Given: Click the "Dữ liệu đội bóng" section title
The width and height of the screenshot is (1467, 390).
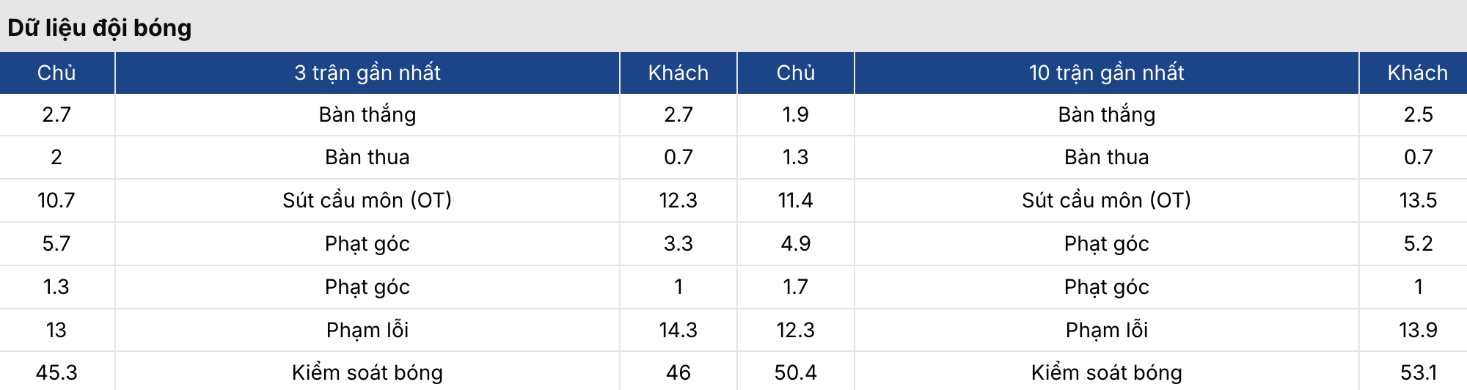Looking at the screenshot, I should pyautogui.click(x=100, y=28).
